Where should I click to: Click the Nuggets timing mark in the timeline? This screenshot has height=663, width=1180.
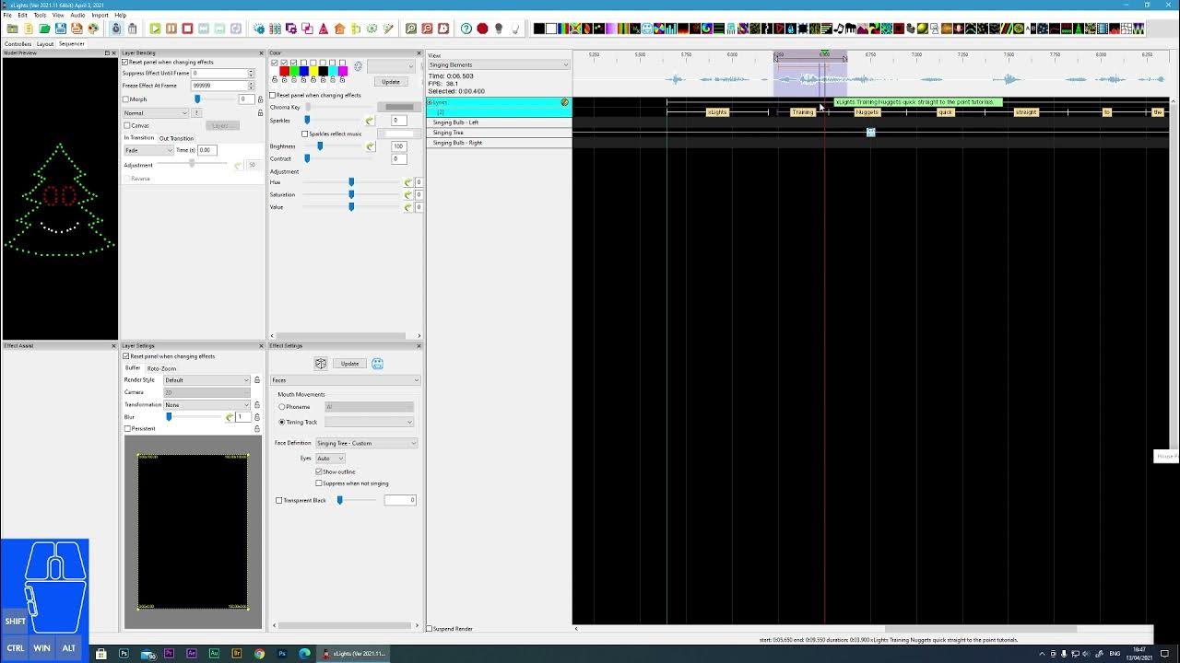coord(867,112)
